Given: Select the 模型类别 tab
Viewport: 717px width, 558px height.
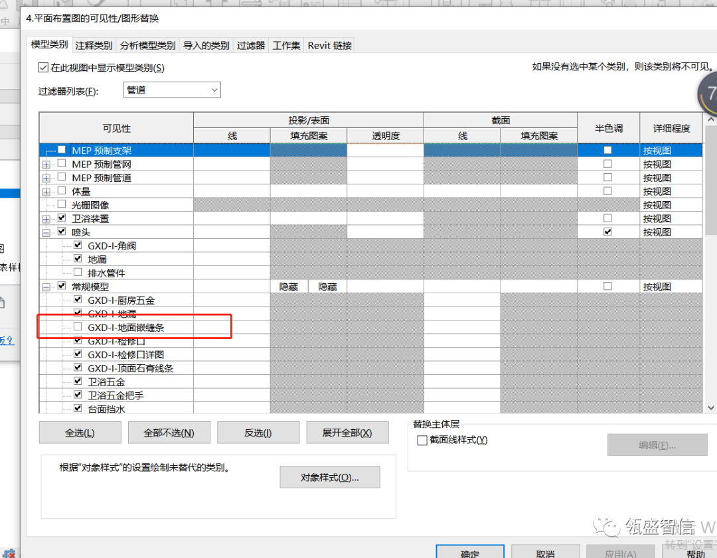Looking at the screenshot, I should [x=49, y=44].
